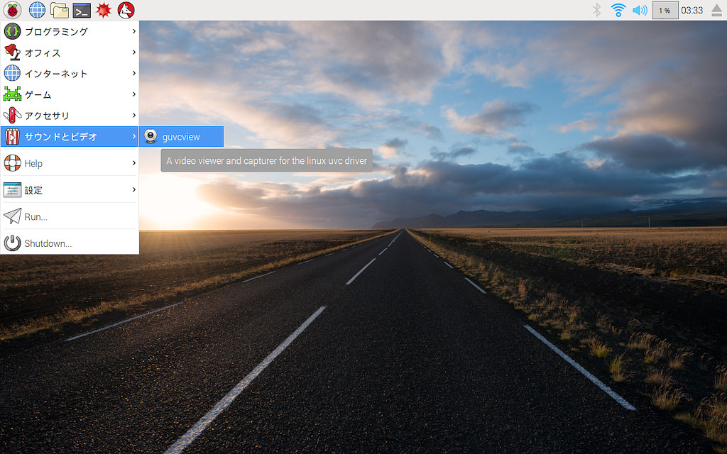
Task: Open the ゲーム menu category
Action: click(70, 94)
